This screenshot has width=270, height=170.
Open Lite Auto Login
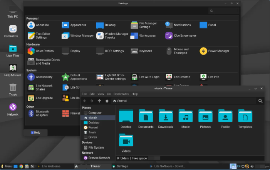(x=145, y=77)
